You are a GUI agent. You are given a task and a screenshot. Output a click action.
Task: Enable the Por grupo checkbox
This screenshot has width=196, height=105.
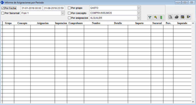coord(69,8)
